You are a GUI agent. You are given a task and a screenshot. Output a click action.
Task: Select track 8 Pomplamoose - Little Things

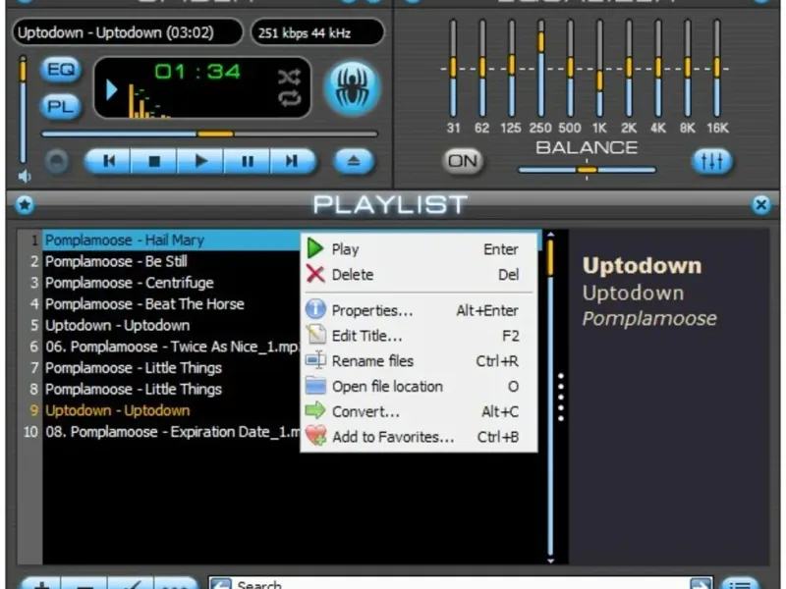pos(171,389)
